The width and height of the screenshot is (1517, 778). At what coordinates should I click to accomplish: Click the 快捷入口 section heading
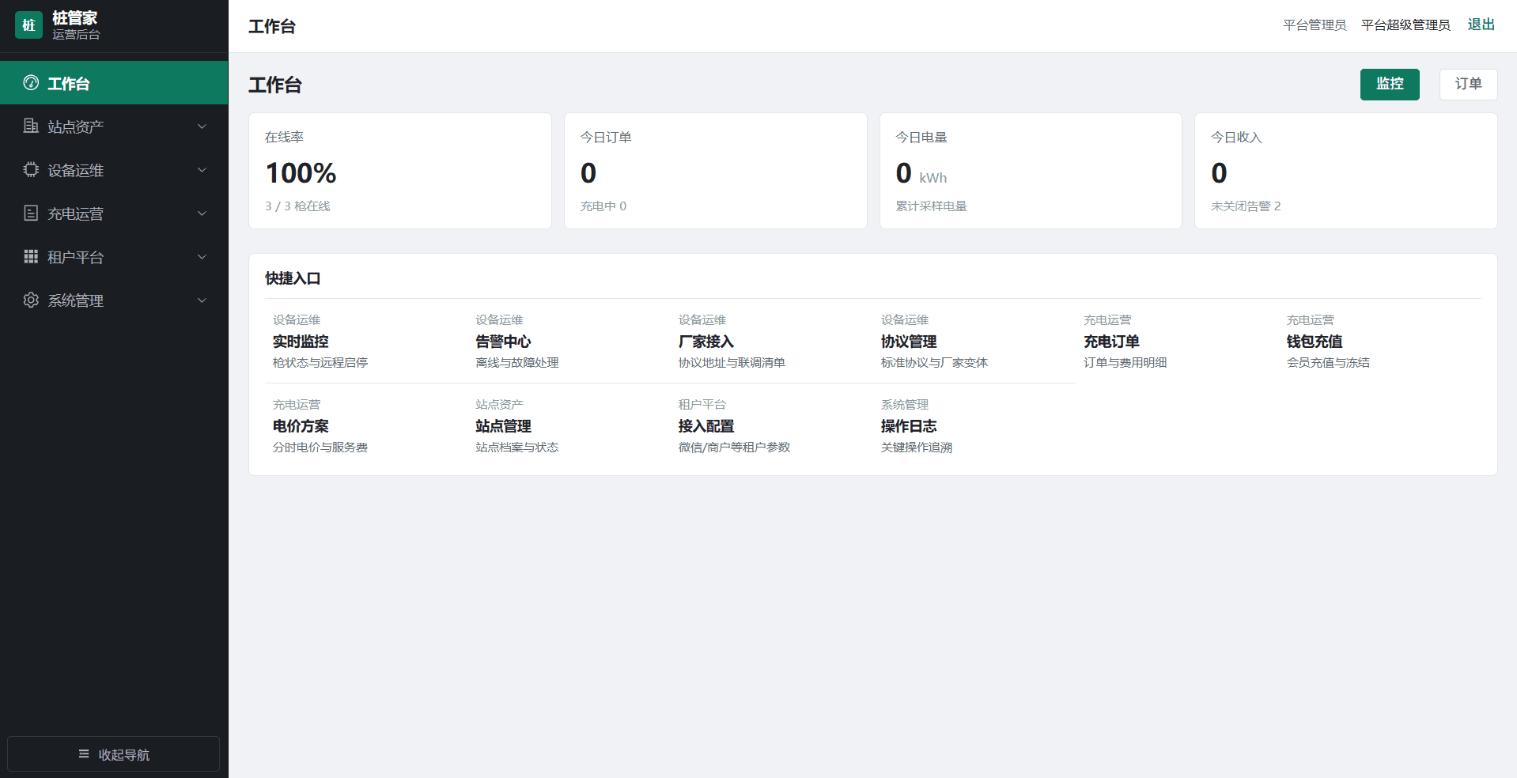tap(293, 278)
